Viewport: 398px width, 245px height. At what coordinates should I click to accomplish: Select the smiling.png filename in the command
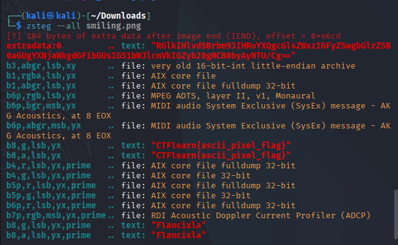[x=114, y=26]
